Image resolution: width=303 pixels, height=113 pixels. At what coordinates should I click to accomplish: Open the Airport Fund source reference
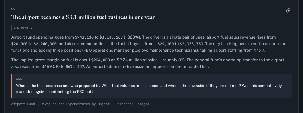pyautogui.click(x=23, y=104)
